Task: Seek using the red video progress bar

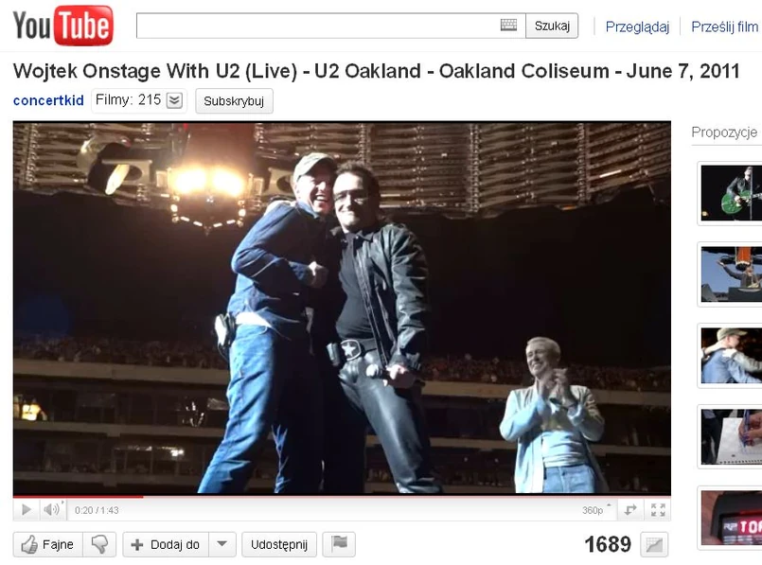Action: pyautogui.click(x=342, y=497)
